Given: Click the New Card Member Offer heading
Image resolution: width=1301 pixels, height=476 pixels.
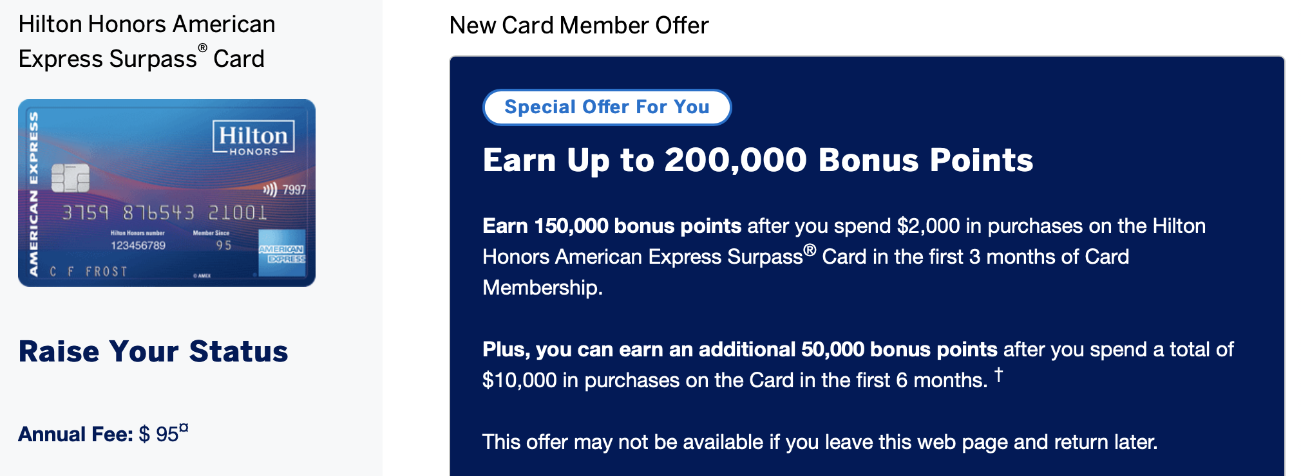Looking at the screenshot, I should point(579,26).
